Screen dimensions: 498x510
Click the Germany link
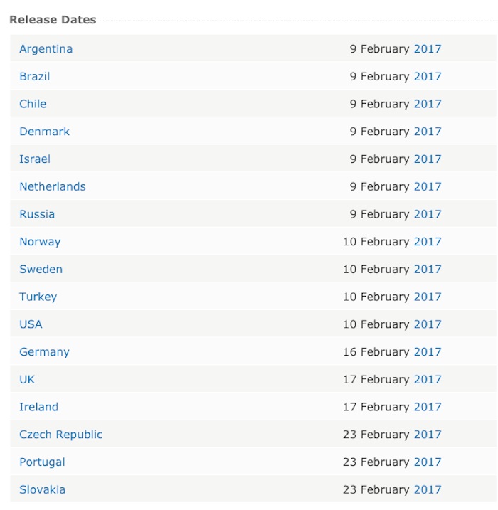[44, 352]
